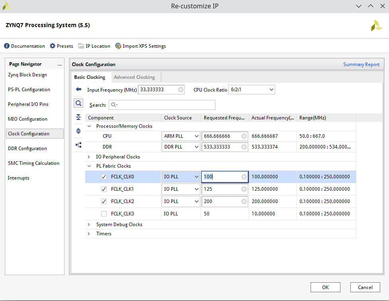389x301 pixels.
Task: Click the Input Frequency text field
Action: (161, 90)
